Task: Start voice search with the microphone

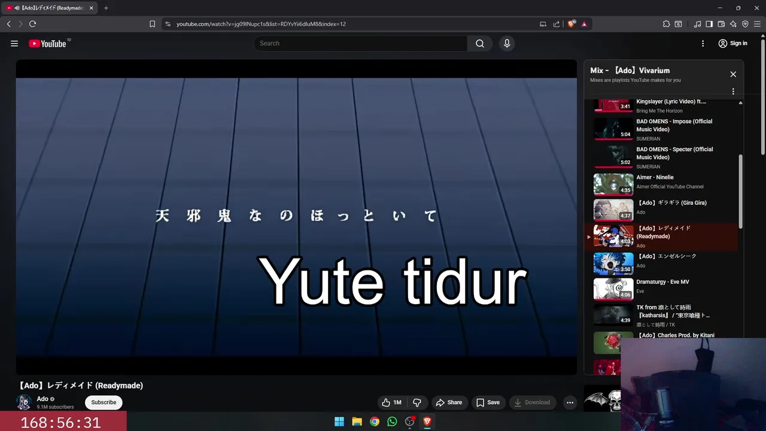Action: 507,43
